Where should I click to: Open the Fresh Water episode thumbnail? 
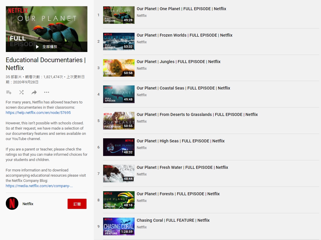click(119, 174)
